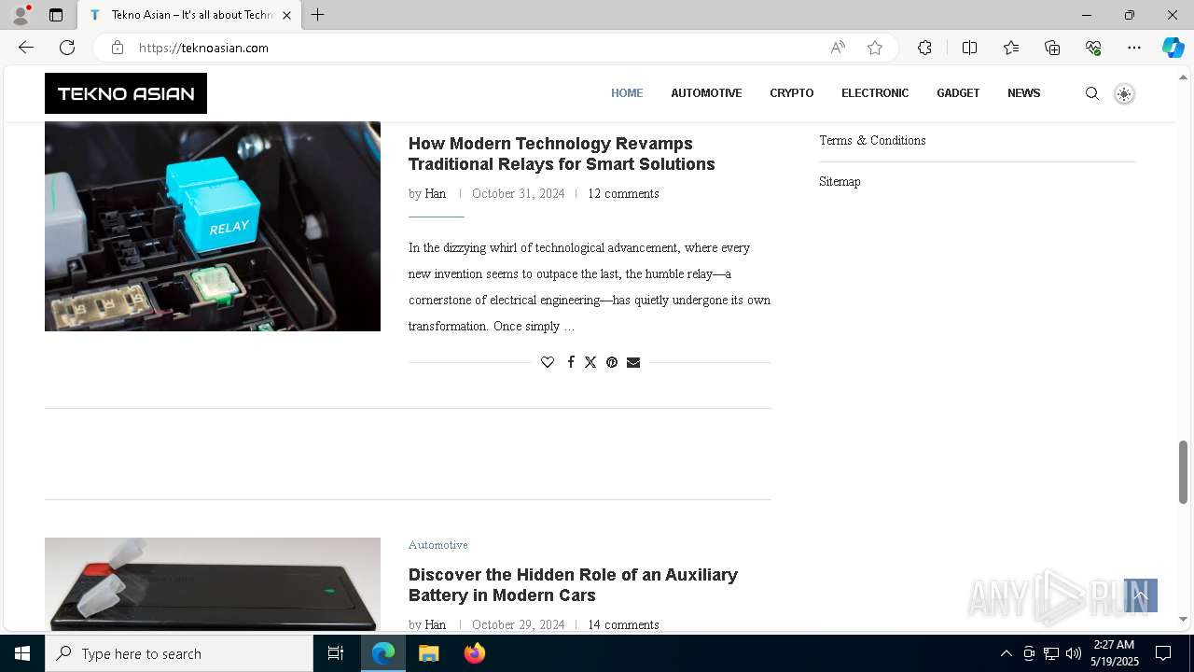Open the browser profile icon
Screen dimensions: 1194x672
[x=21, y=15]
